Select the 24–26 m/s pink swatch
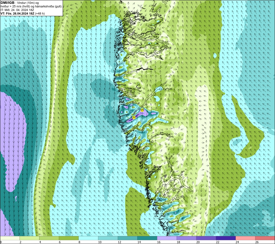This screenshot has height=244, width=275. coord(246,238)
